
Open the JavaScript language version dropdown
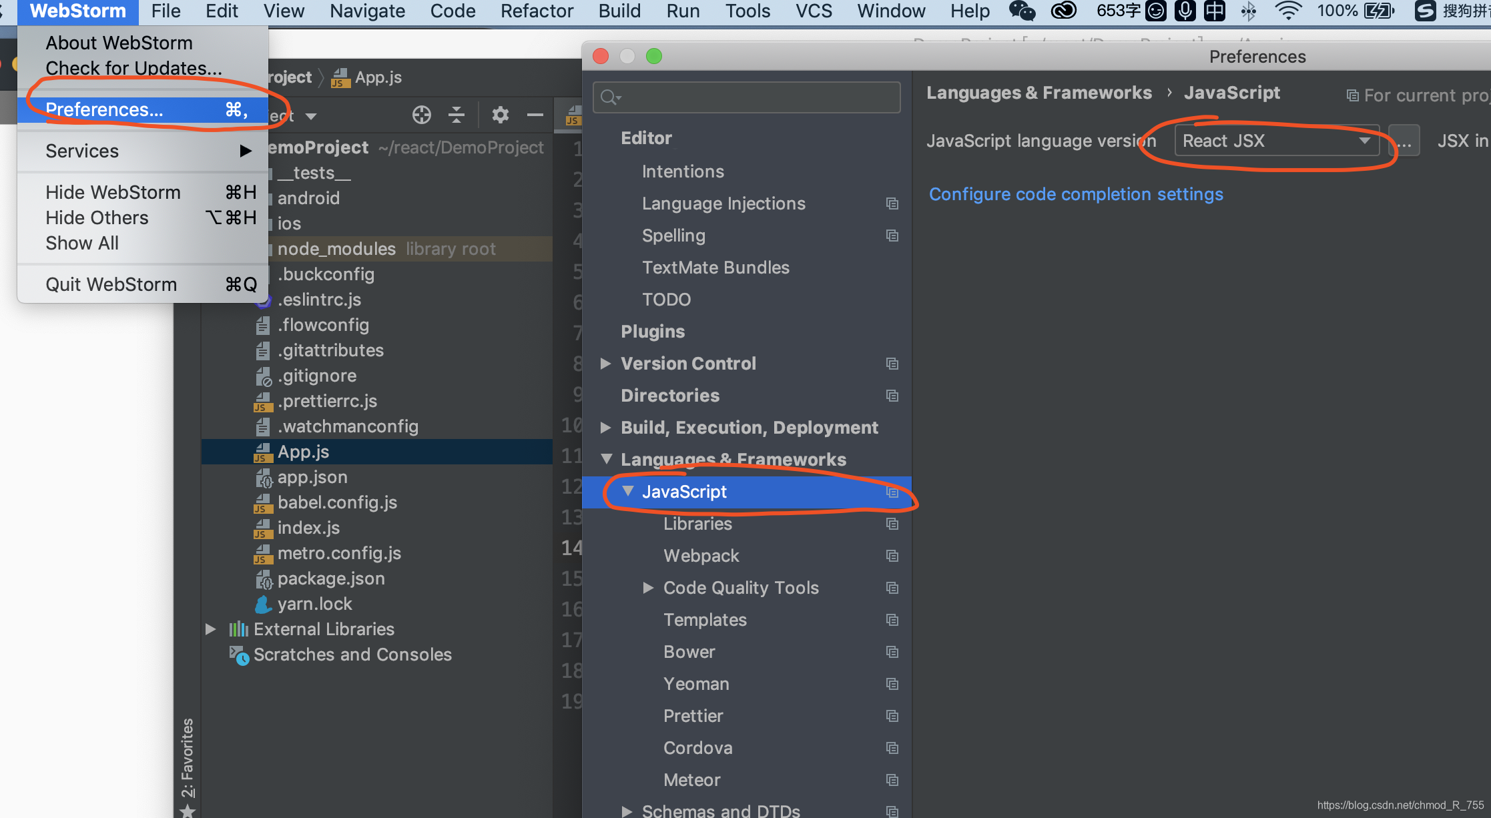1276,141
